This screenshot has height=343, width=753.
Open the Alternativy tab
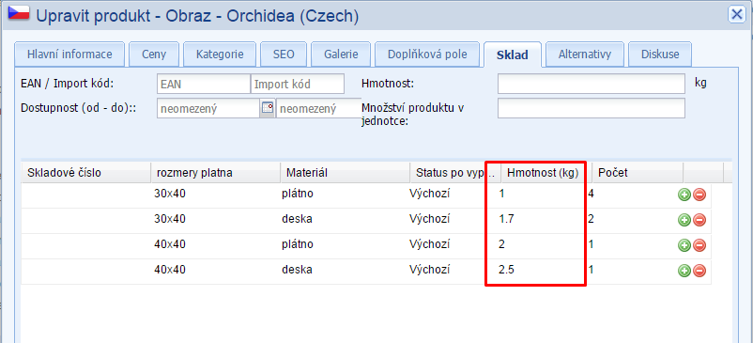pyautogui.click(x=585, y=55)
